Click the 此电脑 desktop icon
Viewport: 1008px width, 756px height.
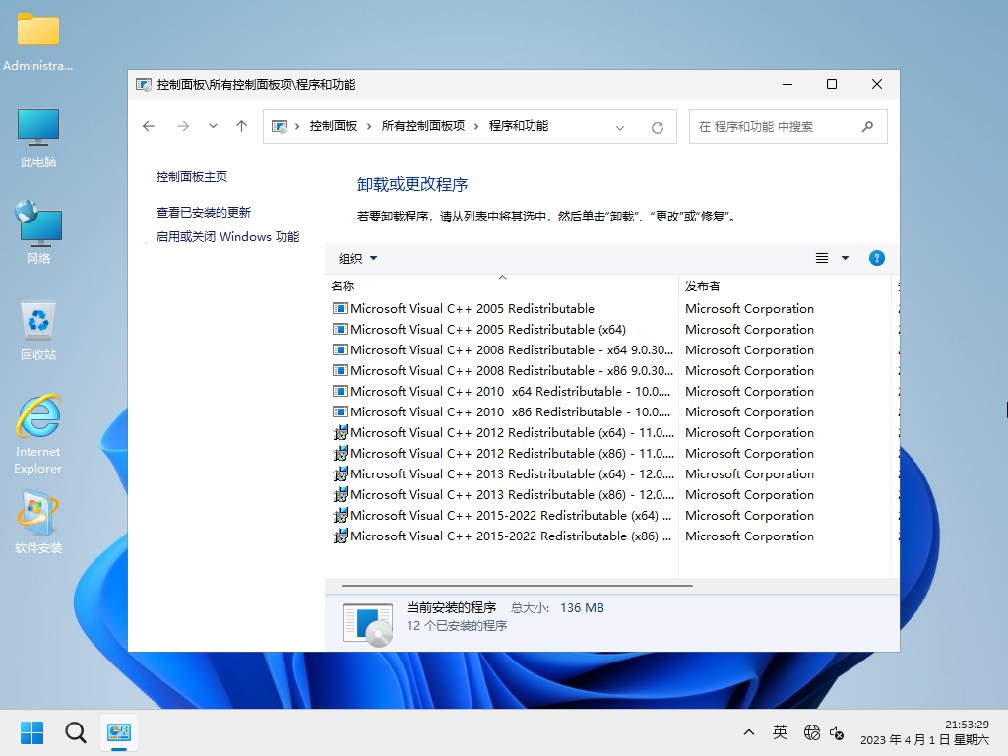[38, 138]
